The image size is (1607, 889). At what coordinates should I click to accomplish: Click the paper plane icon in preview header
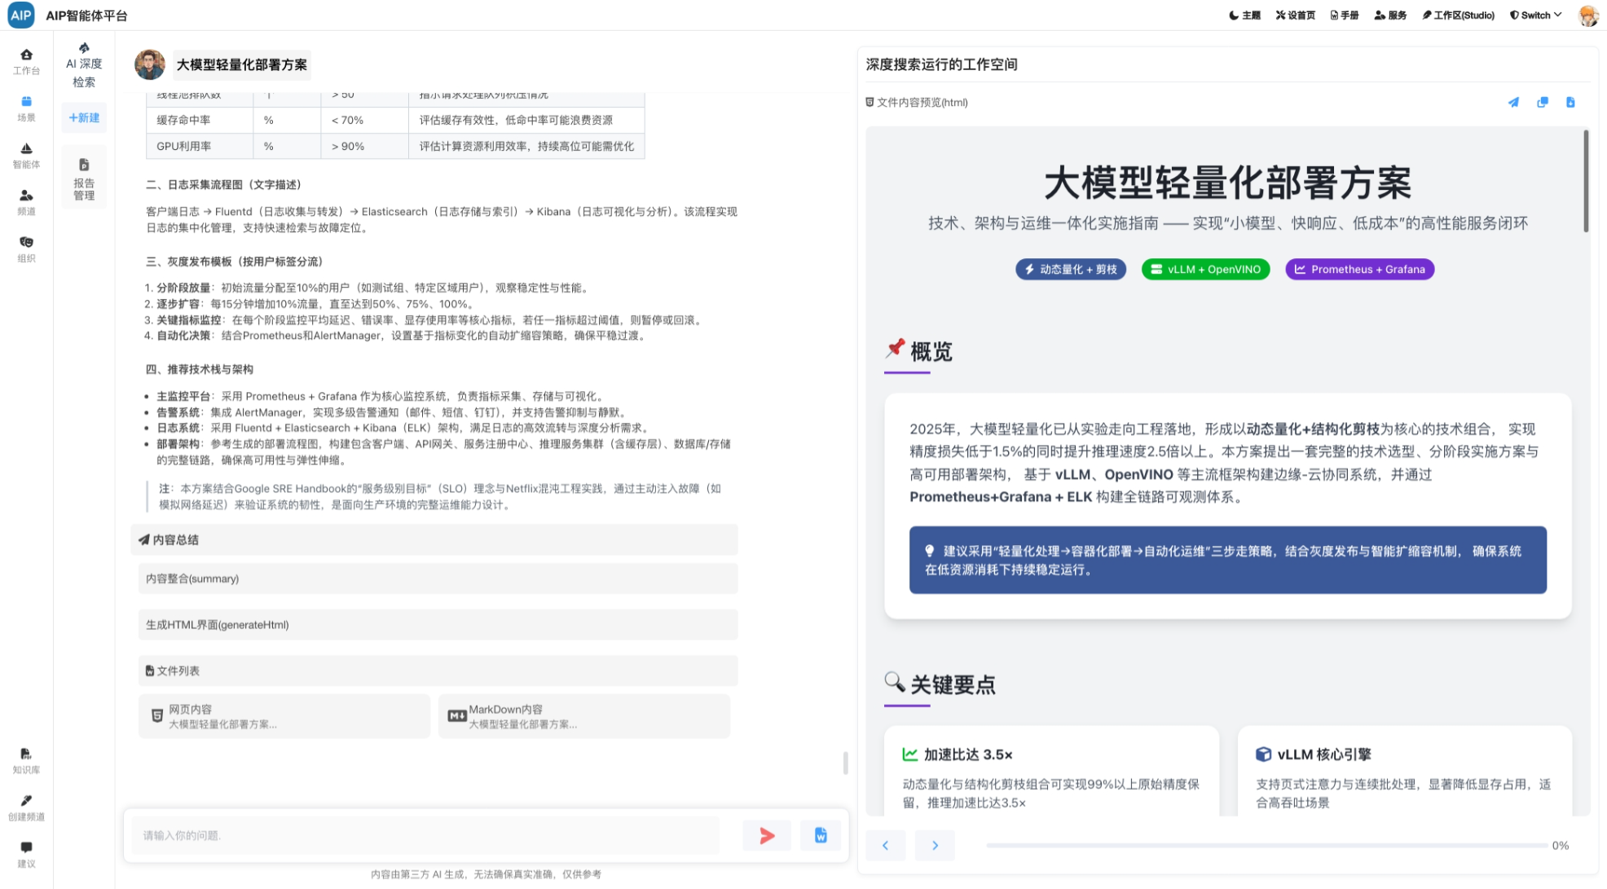tap(1513, 103)
